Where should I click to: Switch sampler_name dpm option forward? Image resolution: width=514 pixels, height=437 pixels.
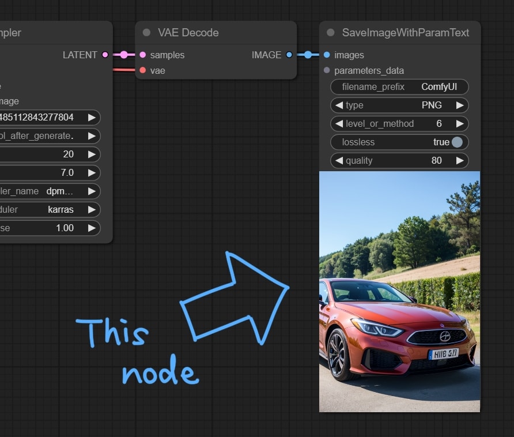click(92, 191)
